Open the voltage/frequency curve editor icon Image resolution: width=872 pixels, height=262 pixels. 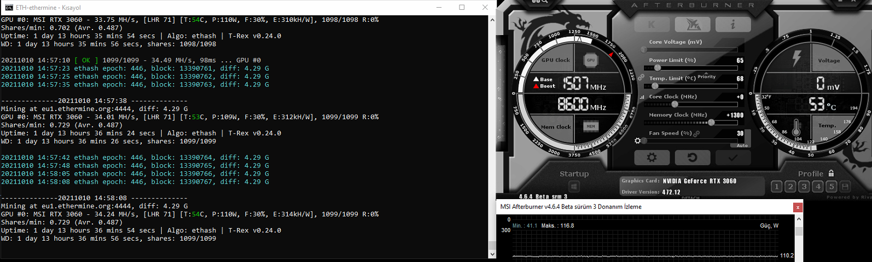click(x=642, y=97)
